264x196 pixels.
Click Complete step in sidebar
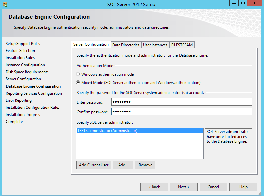pos(14,122)
